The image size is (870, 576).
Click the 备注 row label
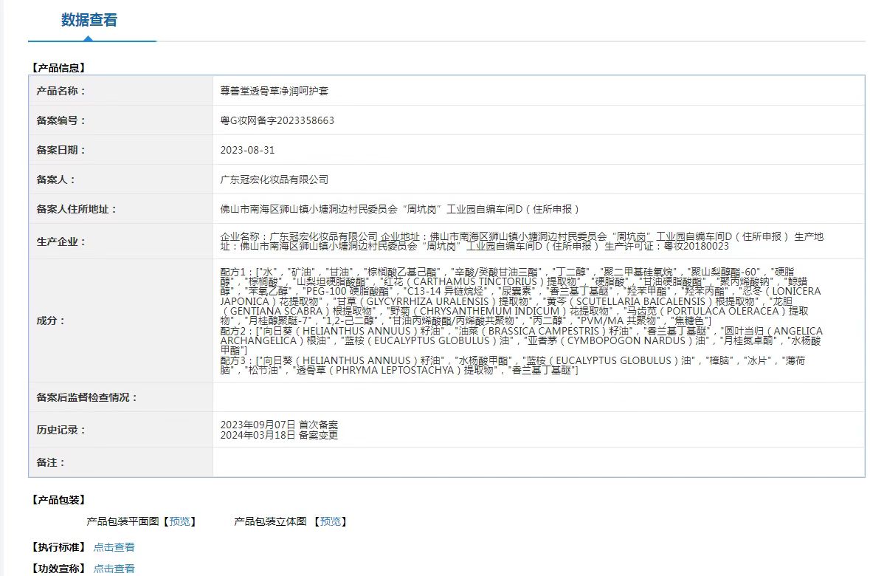[50, 462]
